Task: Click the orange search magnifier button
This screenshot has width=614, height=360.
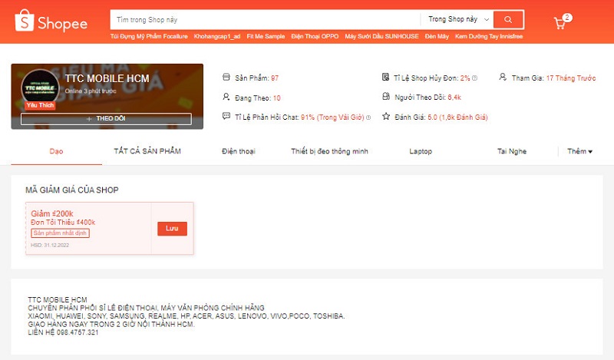Action: point(508,19)
